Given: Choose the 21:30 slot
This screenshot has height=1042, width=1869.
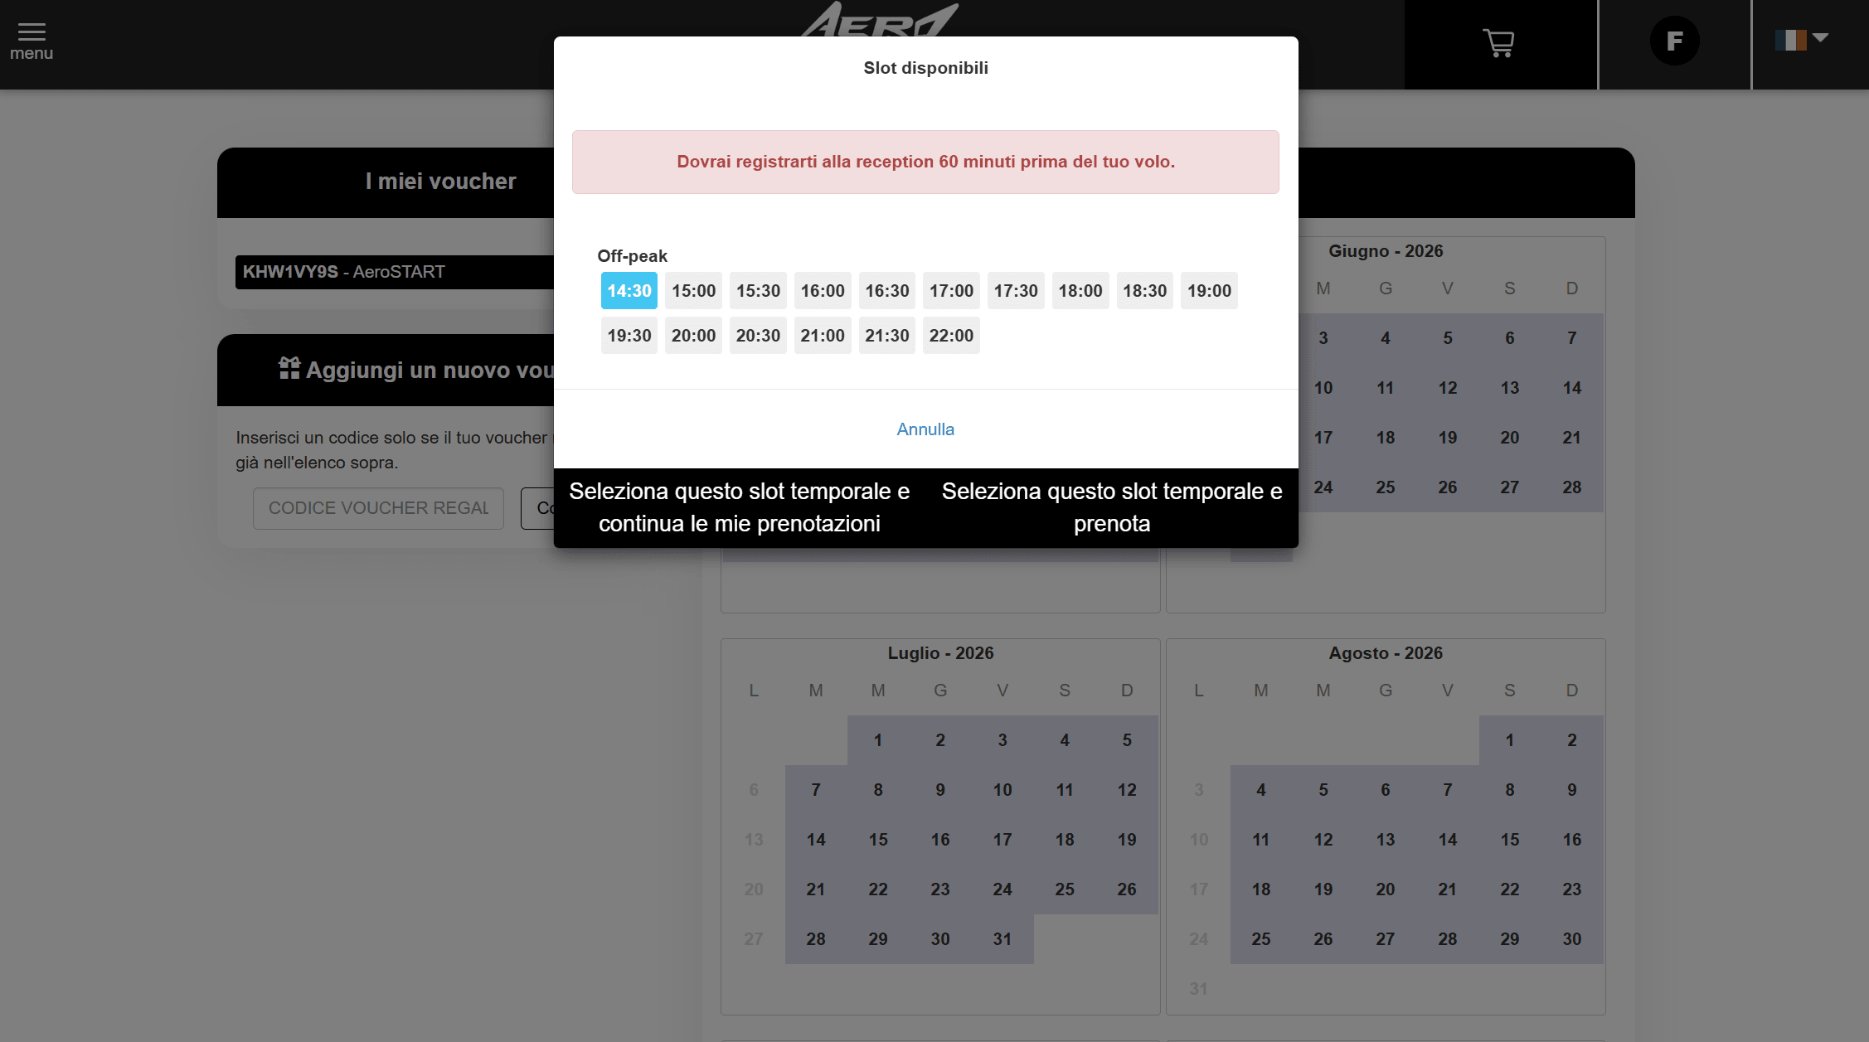Looking at the screenshot, I should [x=887, y=336].
